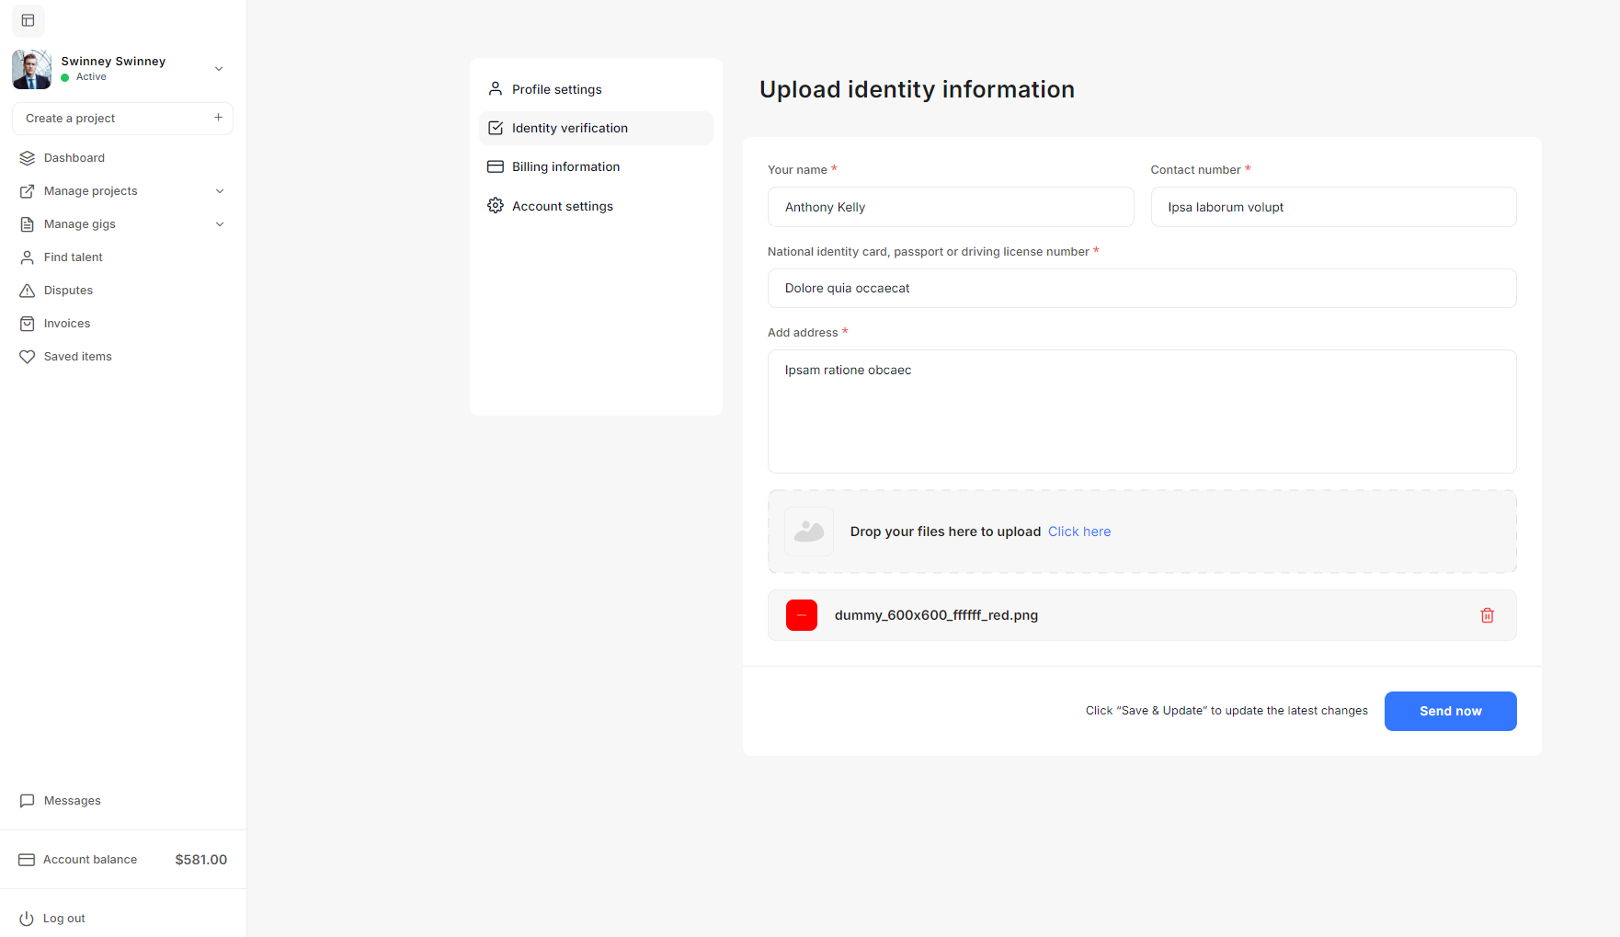Screen dimensions: 1620x937
Task: Go to Invoices in sidebar
Action: tap(67, 324)
